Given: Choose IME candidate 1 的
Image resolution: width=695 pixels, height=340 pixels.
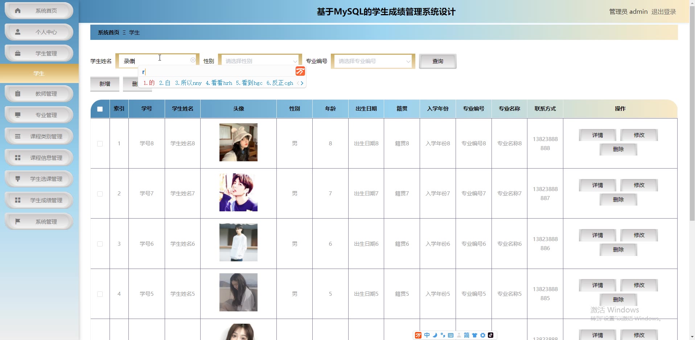Looking at the screenshot, I should [149, 83].
